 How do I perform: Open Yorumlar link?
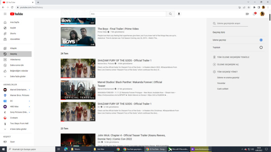221,83
